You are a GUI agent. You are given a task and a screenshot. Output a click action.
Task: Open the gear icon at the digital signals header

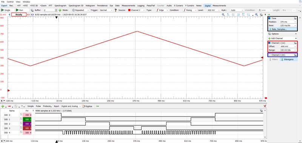261,111
